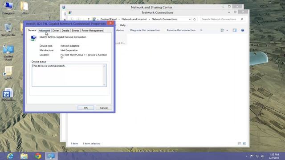Switch to the Advanced tab
285x160 pixels.
pyautogui.click(x=45, y=31)
